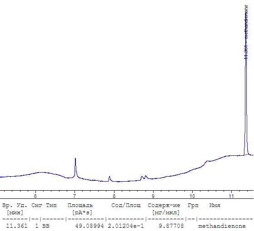
Task: Click the double peak before 9 minutes
Action: pyautogui.click(x=144, y=178)
